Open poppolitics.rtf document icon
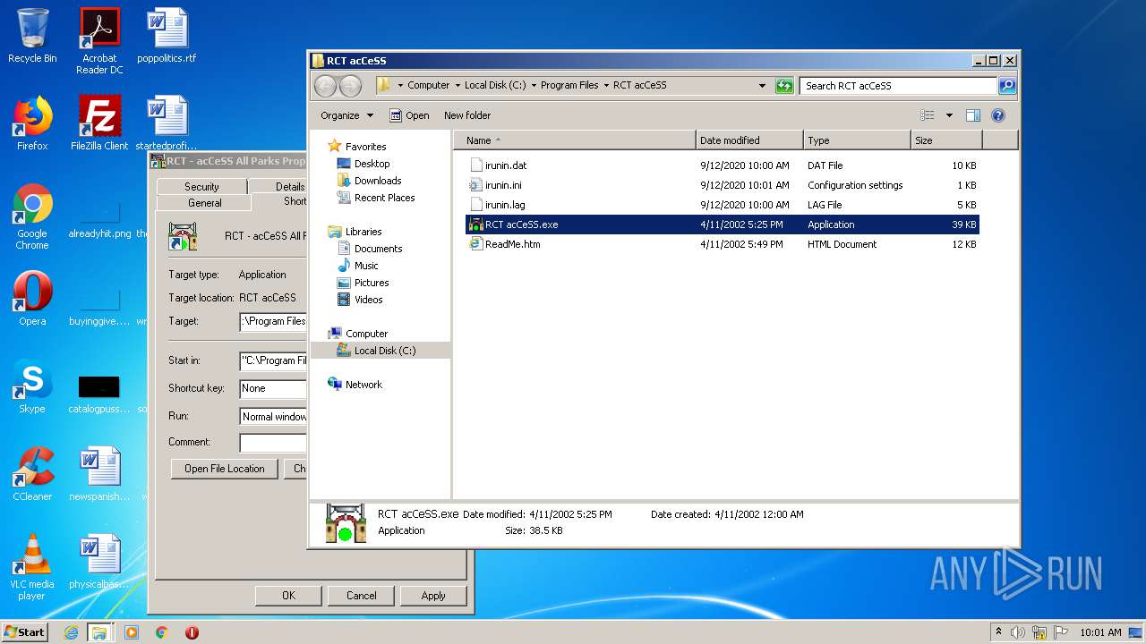1146x644 pixels. tap(167, 36)
